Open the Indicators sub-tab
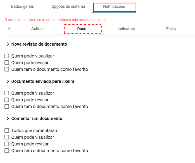Screen dimensions: 195x163 click(126, 29)
